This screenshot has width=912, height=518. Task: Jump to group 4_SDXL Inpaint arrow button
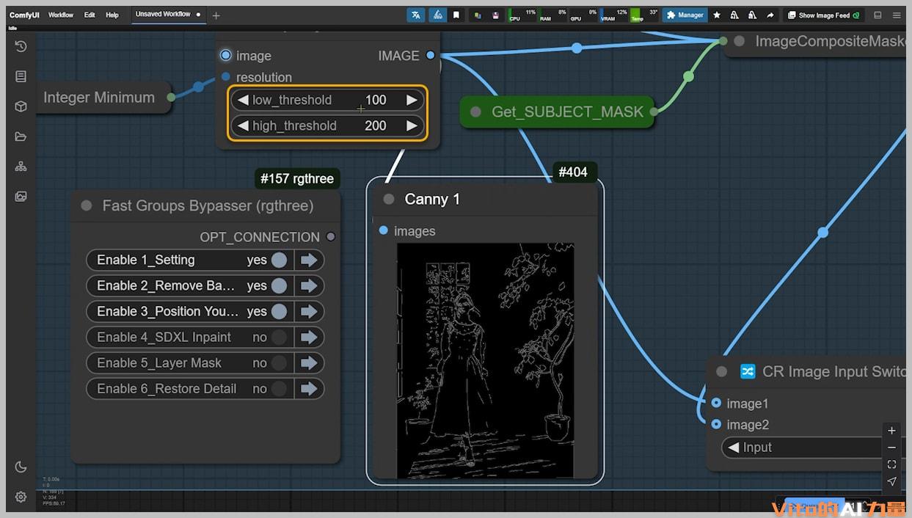[309, 337]
